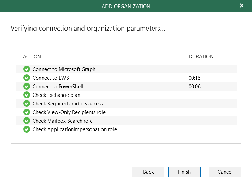Click the success icon for Mailbox Search role
252x181 pixels.
[x=27, y=121]
